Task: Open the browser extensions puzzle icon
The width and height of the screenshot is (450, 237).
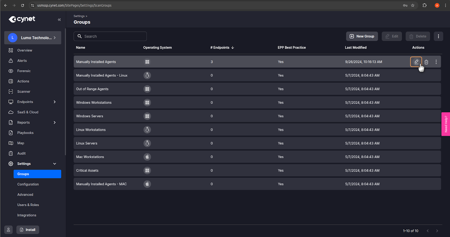Action: 424,5
